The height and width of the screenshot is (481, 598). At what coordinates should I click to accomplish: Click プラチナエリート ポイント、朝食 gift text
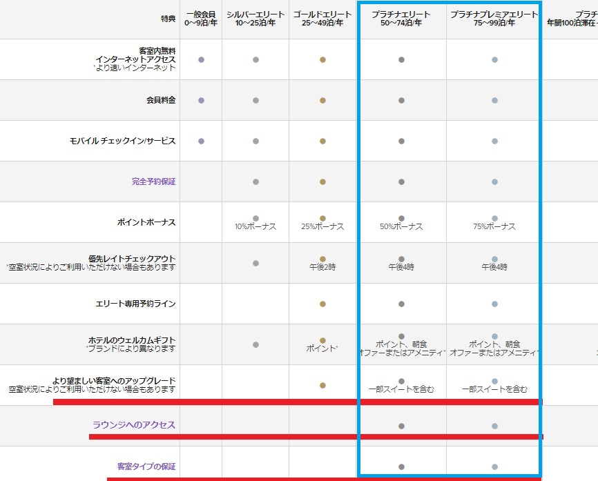point(401,349)
